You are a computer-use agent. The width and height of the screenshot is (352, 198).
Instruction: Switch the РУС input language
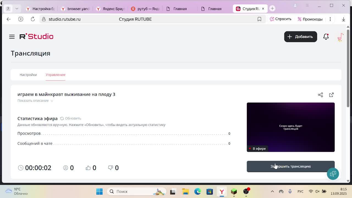300,191
